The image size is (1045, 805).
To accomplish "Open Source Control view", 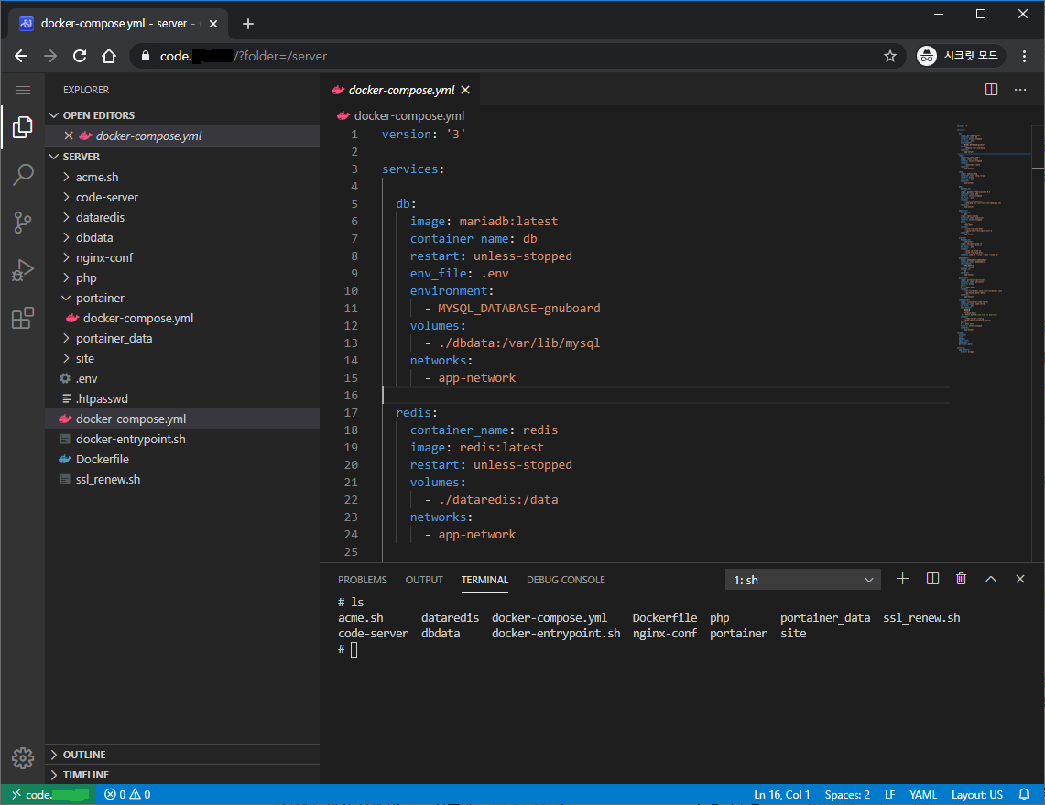I will tap(23, 223).
